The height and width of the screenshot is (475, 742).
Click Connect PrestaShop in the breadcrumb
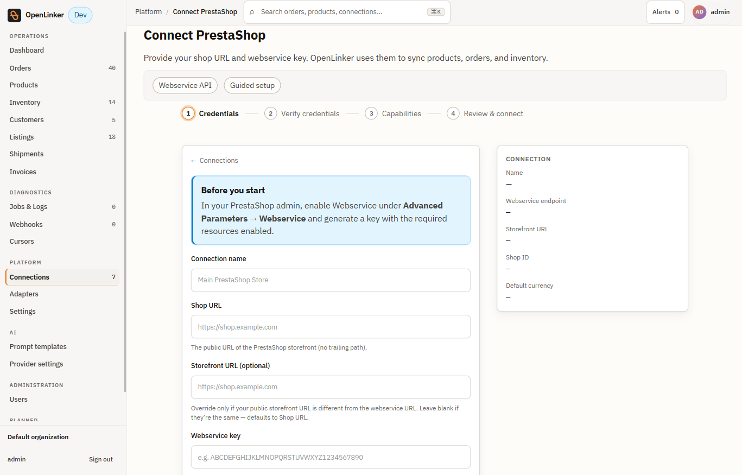205,12
